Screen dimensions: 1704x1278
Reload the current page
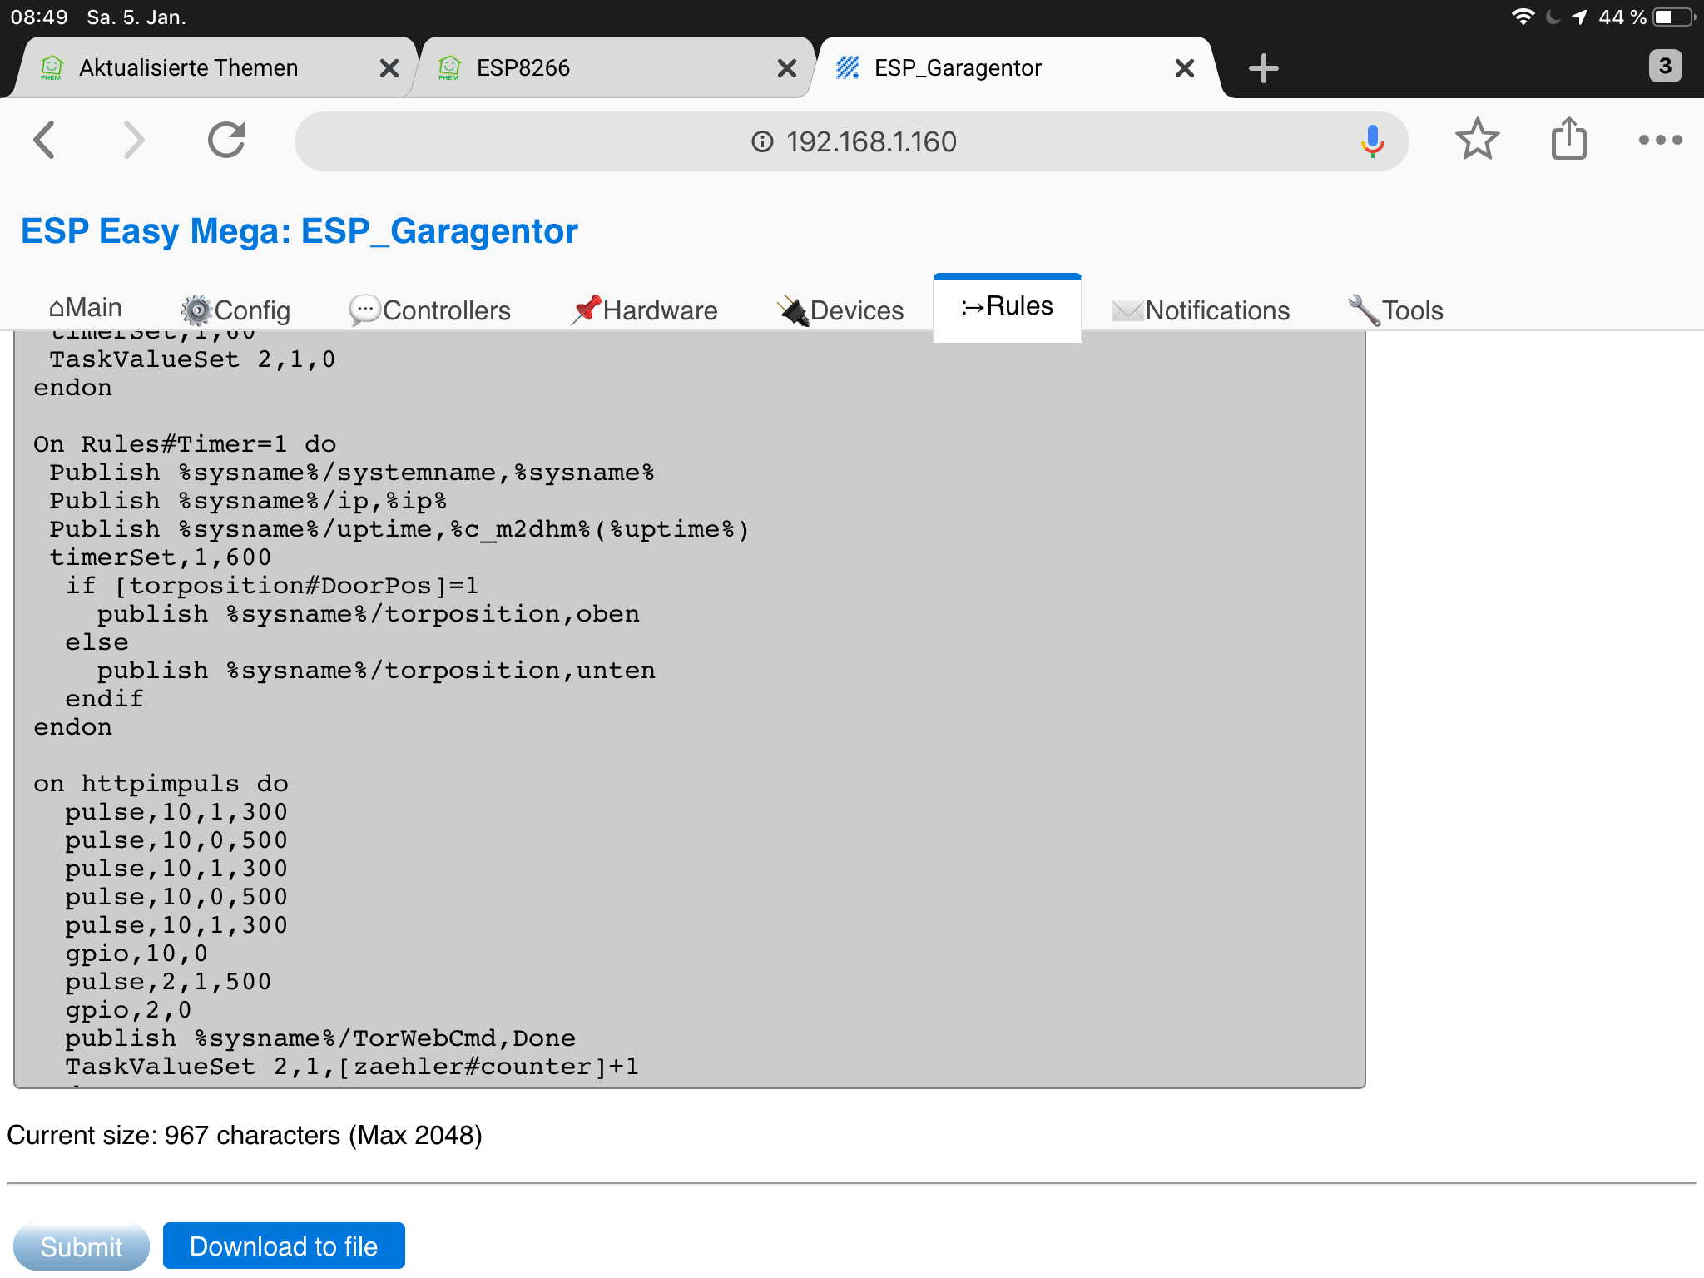[226, 140]
